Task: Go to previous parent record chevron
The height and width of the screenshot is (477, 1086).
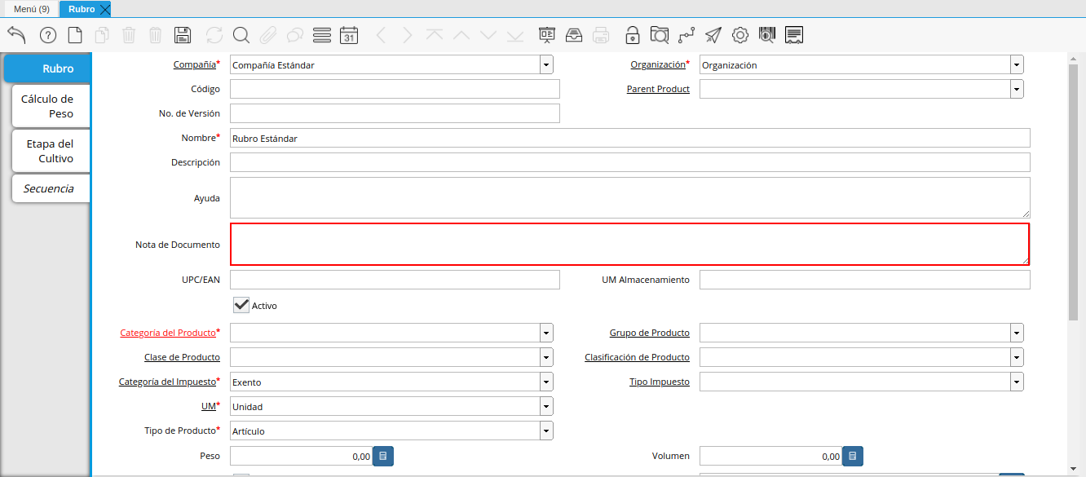Action: point(381,35)
